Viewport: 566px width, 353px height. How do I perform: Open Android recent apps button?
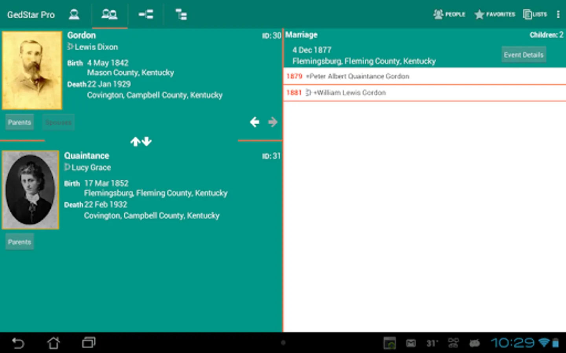point(89,343)
